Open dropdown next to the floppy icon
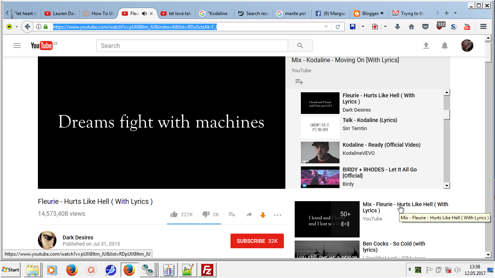 363,27
